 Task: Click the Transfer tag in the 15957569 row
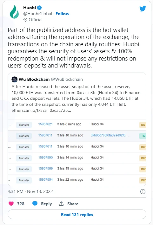(x=24, y=169)
